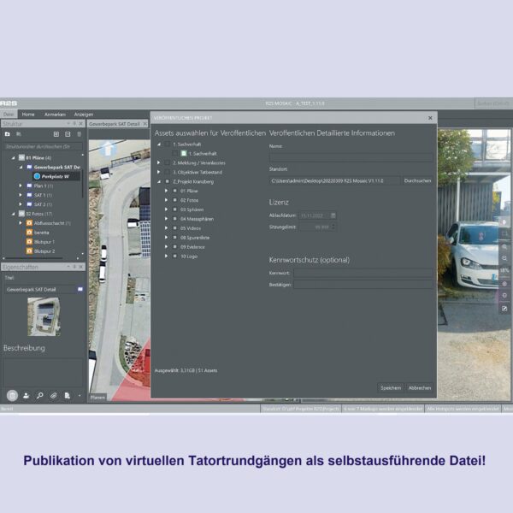This screenshot has height=513, width=513.
Task: Open the calendar picker for Ablaufdatum
Action: [333, 215]
